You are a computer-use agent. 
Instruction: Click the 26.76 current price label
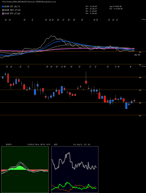(137, 55)
